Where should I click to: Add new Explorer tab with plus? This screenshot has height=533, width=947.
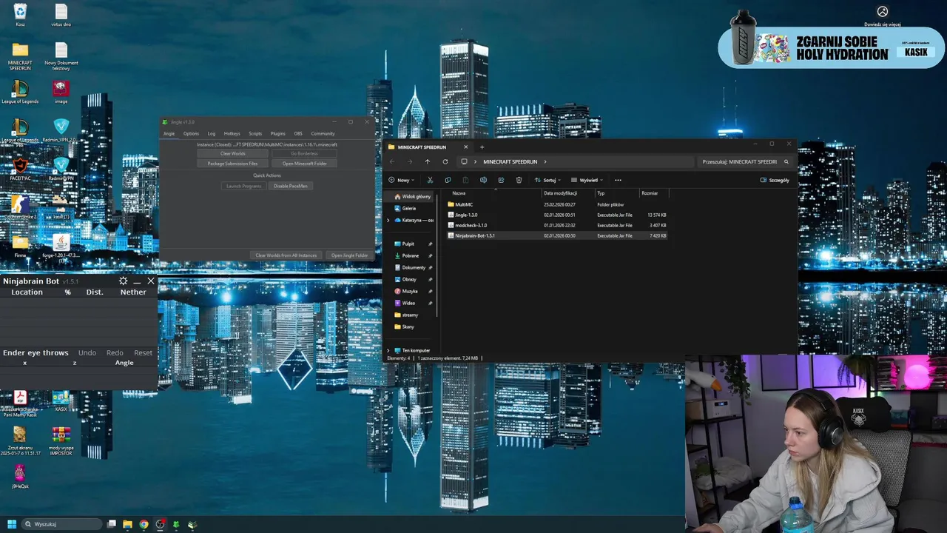(482, 147)
